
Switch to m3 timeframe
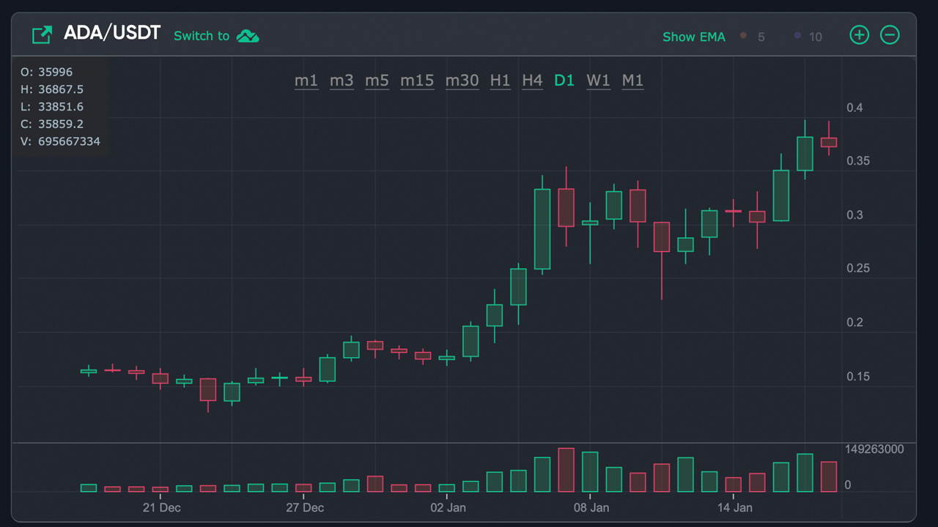click(x=341, y=81)
